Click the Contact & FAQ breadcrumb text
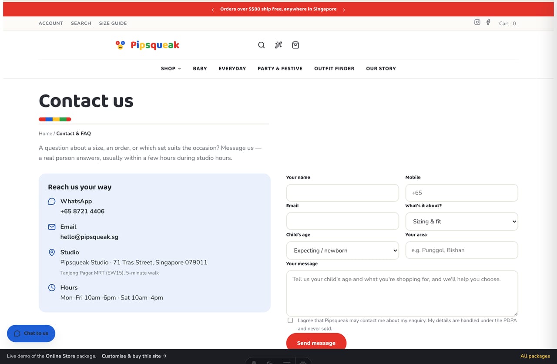 point(74,133)
